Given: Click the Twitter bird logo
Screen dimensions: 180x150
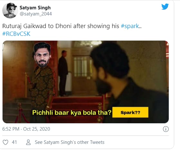Looking at the screenshot, I should pyautogui.click(x=165, y=6).
